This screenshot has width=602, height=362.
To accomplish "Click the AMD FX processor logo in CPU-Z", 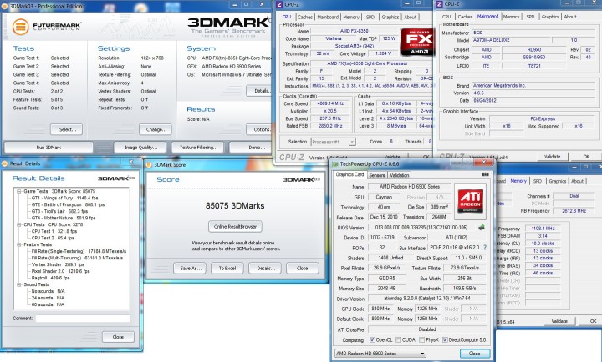I will point(419,42).
